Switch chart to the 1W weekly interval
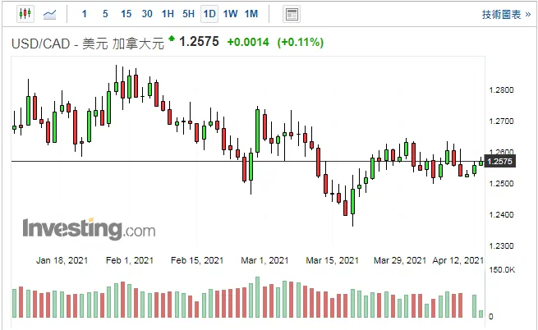Viewport: 538px width, 330px height. pos(230,14)
